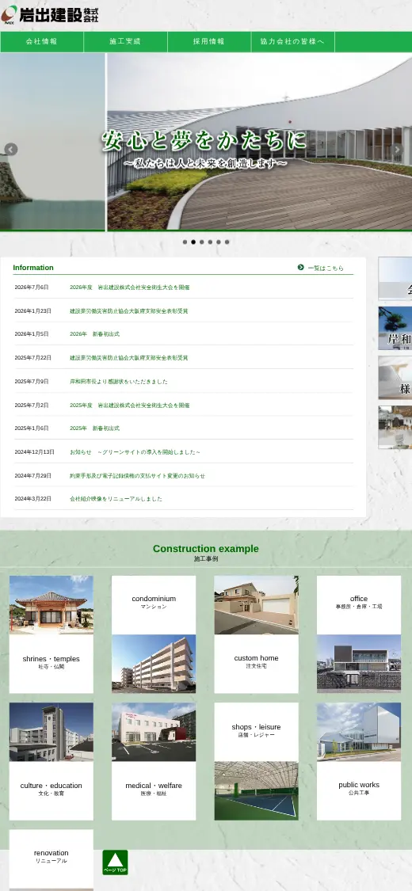The width and height of the screenshot is (412, 891).
Task: Click the Construction example heading
Action: [206, 548]
